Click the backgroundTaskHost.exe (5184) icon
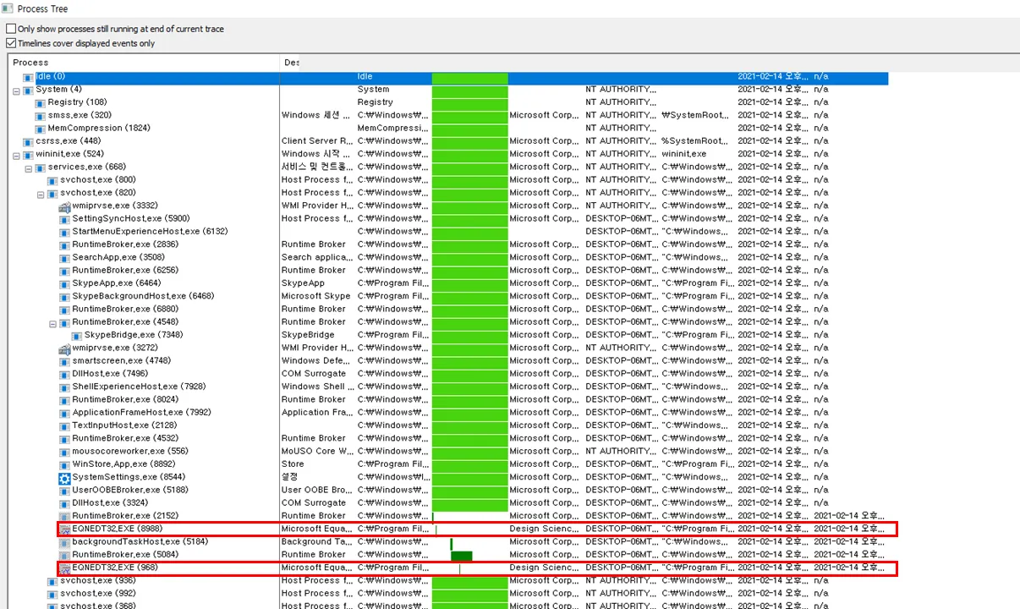 point(64,542)
